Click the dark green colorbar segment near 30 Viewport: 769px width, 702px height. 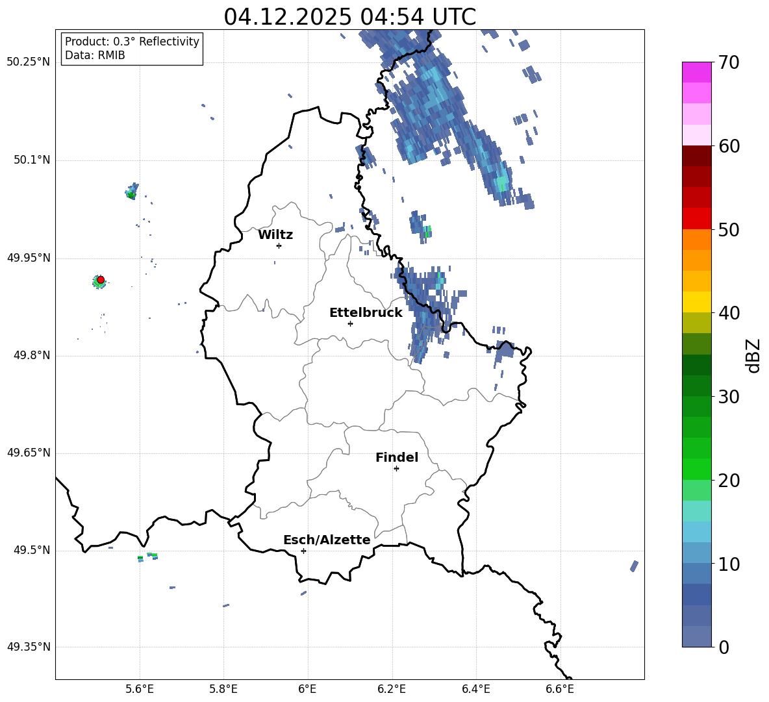coord(696,386)
